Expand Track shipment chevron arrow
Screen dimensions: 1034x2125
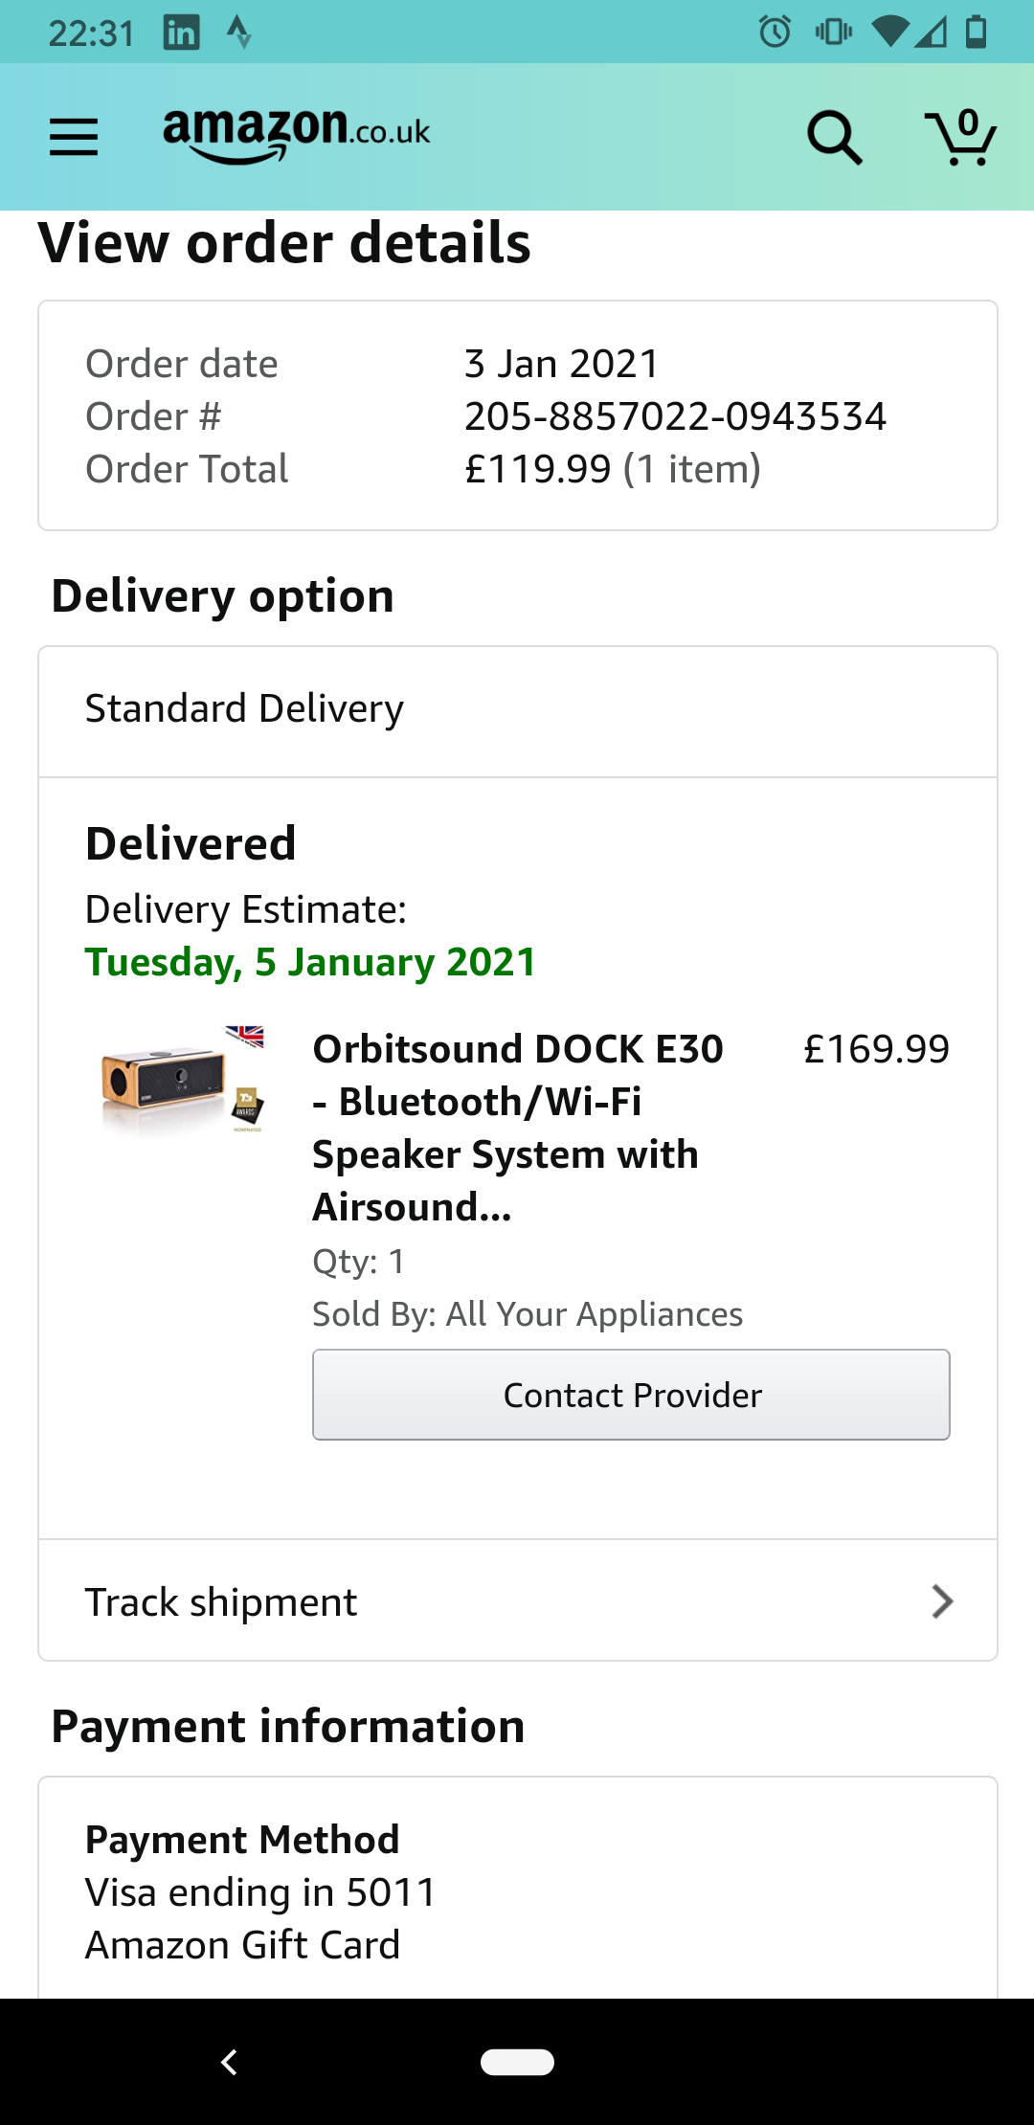[x=943, y=1601]
